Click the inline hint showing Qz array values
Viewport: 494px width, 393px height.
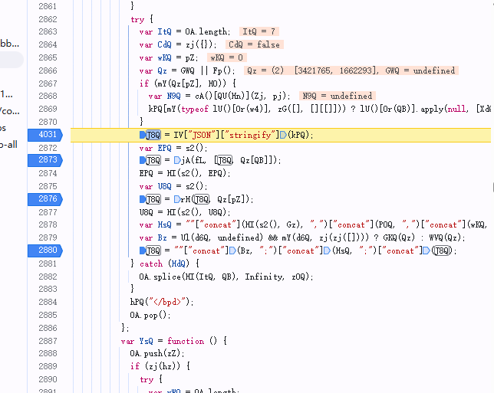351,70
